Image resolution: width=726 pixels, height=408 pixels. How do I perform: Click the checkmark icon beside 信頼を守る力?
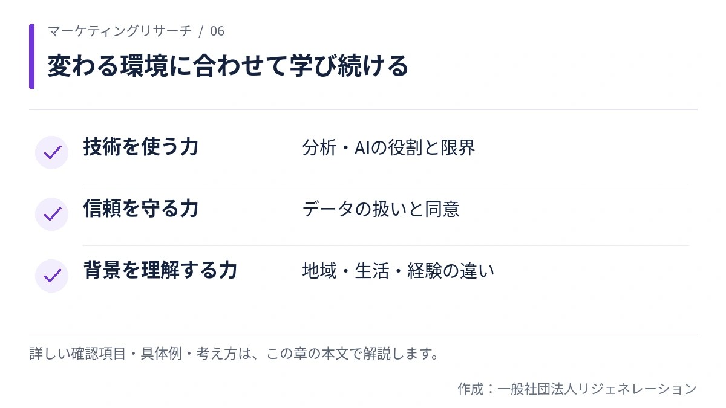(x=51, y=214)
